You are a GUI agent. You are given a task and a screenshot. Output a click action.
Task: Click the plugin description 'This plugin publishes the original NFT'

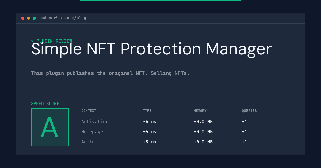(110, 73)
